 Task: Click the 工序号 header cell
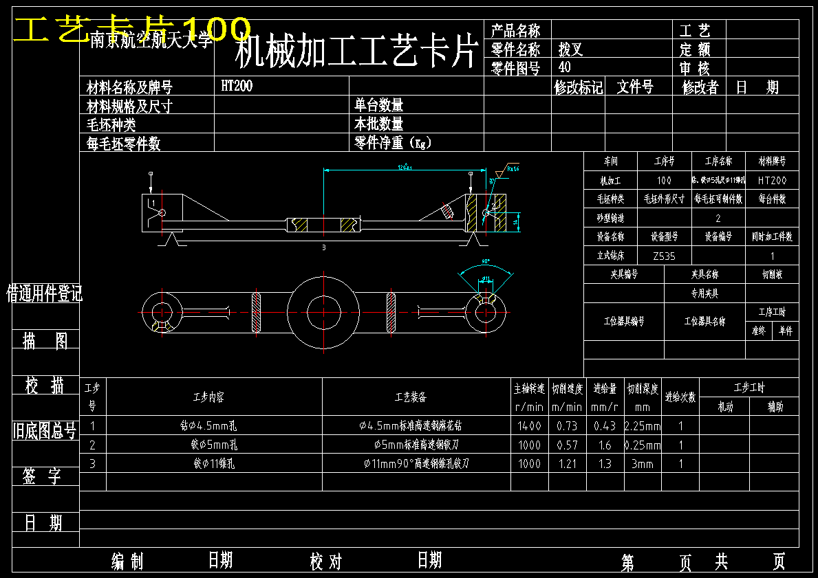(664, 161)
